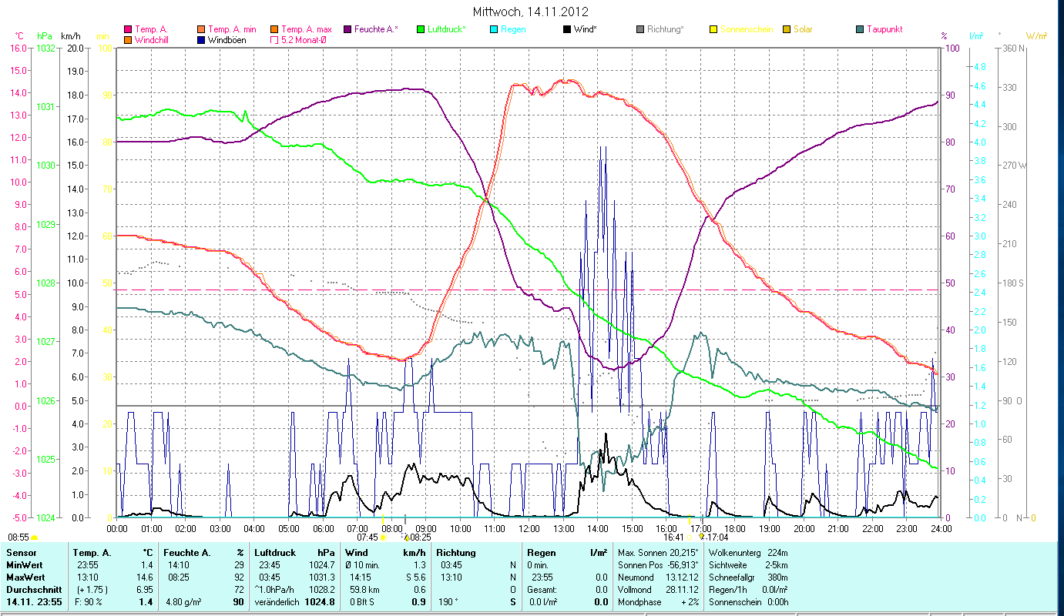Click the MinWert row label
This screenshot has height=616, width=1064.
pos(25,564)
